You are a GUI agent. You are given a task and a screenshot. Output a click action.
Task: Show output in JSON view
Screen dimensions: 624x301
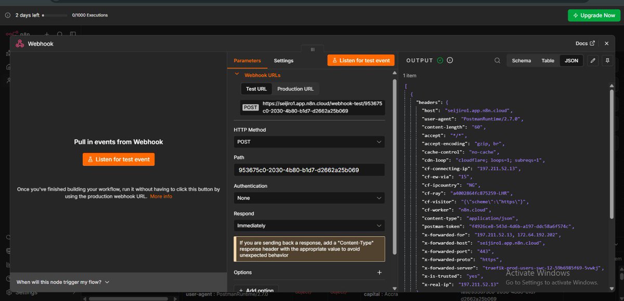(x=571, y=61)
